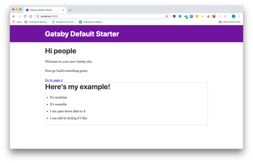This screenshot has width=253, height=163.
Task: View site information for localhost
Action: (x=38, y=16)
